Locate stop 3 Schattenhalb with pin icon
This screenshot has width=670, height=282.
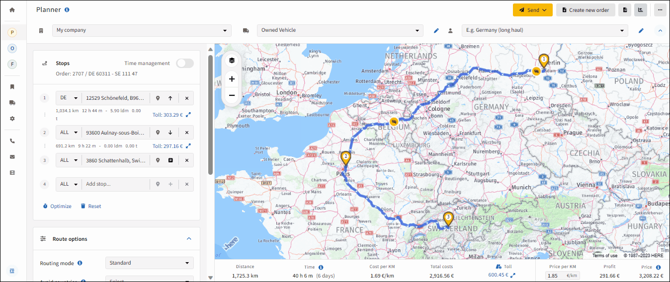(158, 160)
